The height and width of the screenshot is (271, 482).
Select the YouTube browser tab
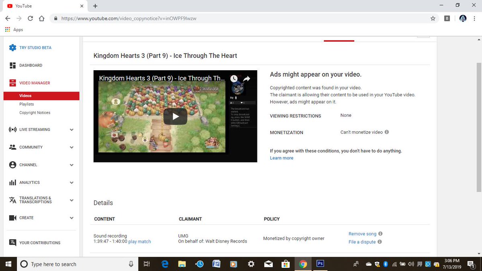point(45,6)
